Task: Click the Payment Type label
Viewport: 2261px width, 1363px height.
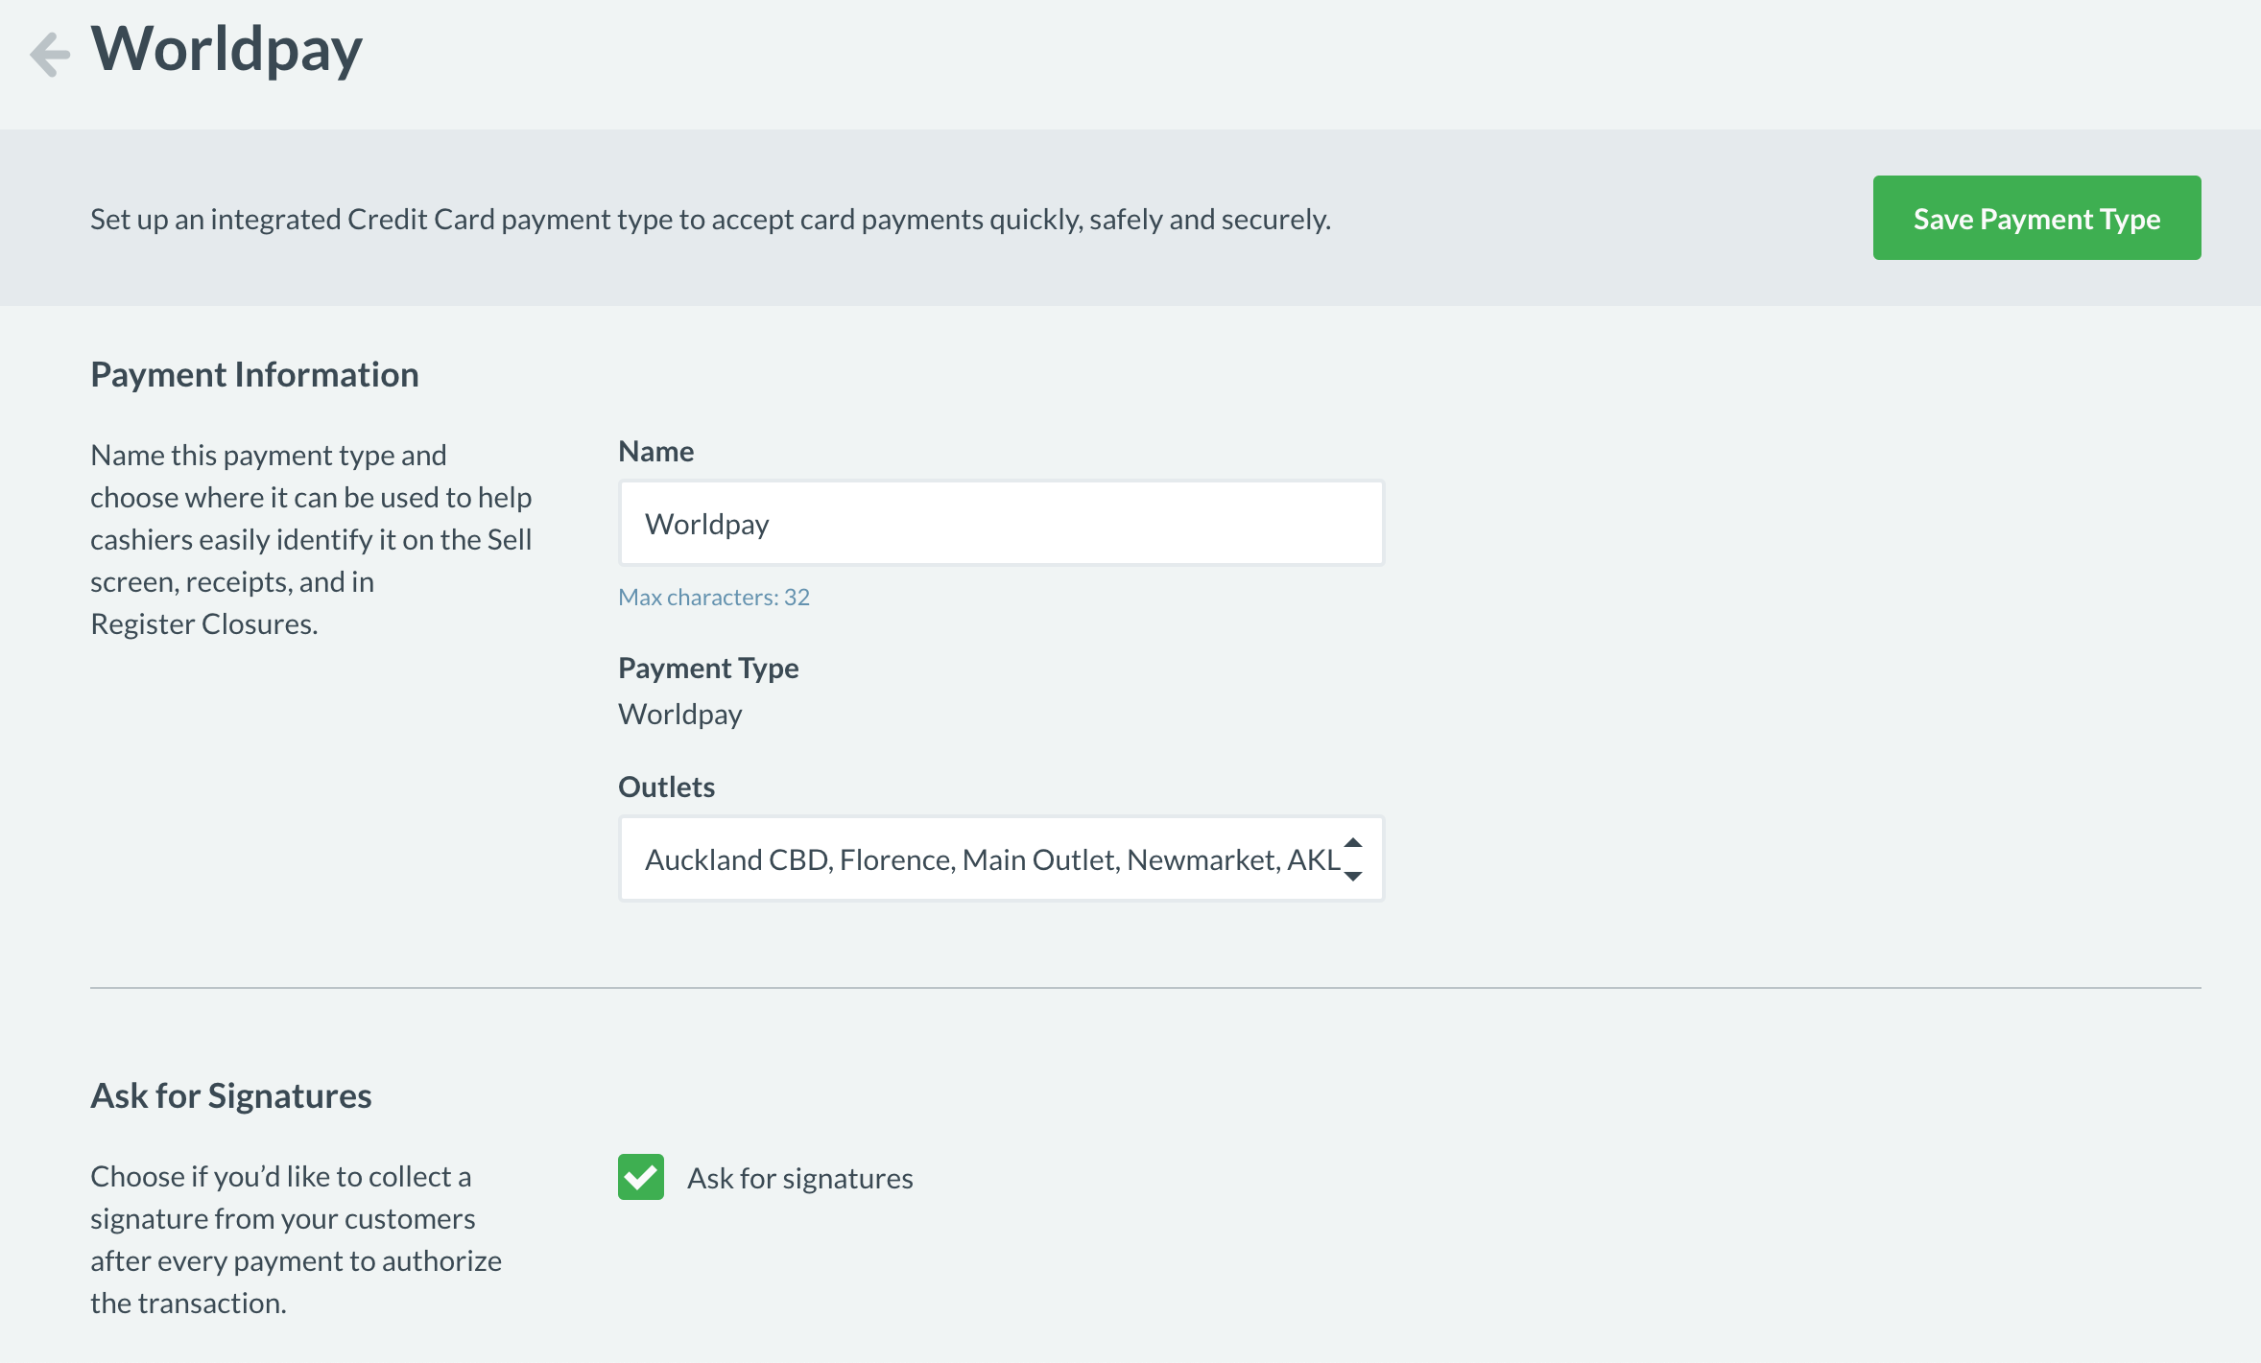Action: point(708,668)
